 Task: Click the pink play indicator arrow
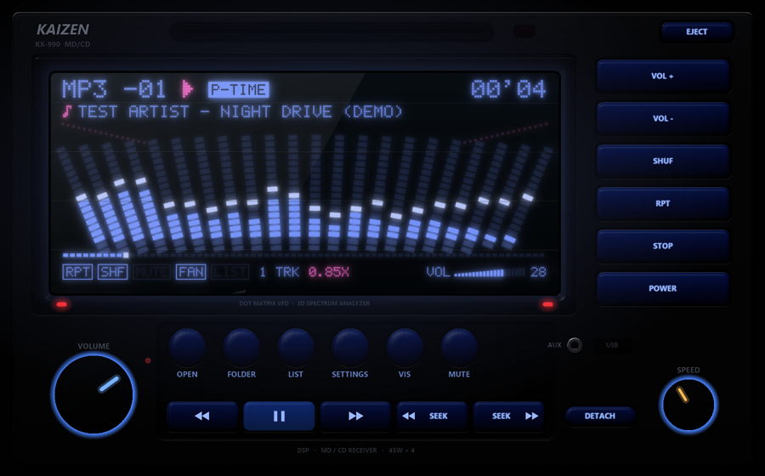coord(187,89)
